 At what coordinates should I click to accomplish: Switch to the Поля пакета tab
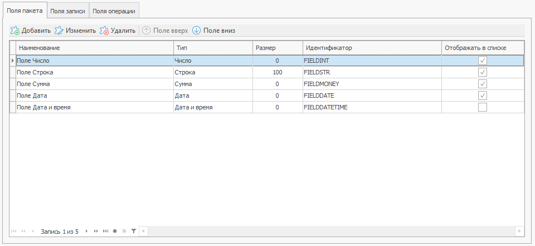25,11
